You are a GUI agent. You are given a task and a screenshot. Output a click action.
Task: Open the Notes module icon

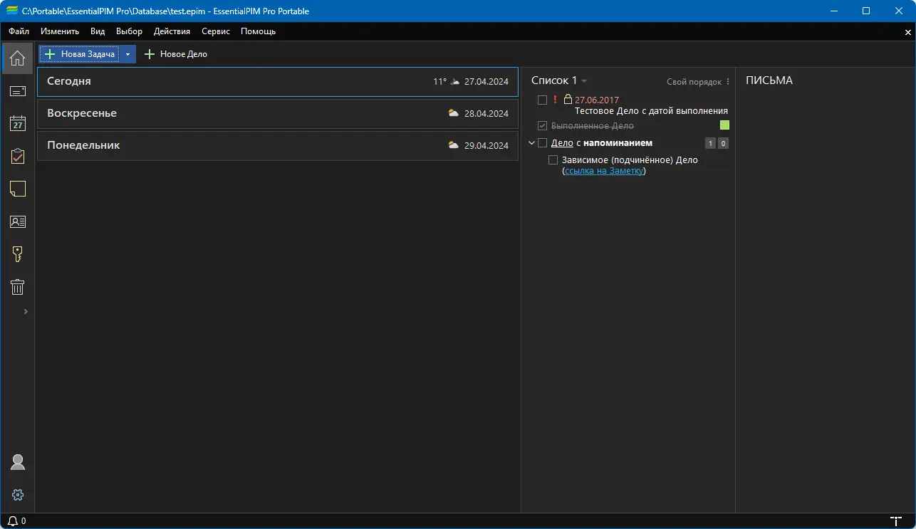pyautogui.click(x=18, y=189)
